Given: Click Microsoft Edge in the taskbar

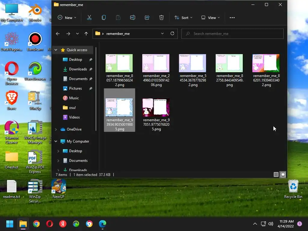Looking at the screenshot, I should pyautogui.click(x=102, y=224).
